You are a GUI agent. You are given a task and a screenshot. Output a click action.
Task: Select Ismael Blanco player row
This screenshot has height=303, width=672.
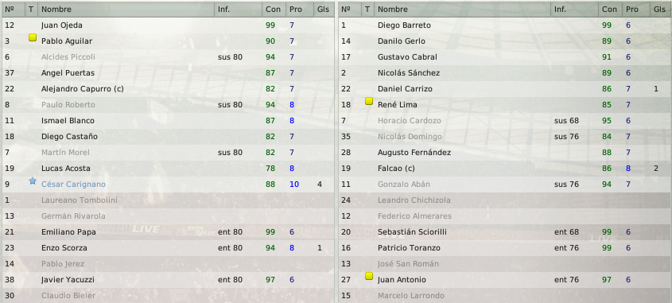[168, 121]
